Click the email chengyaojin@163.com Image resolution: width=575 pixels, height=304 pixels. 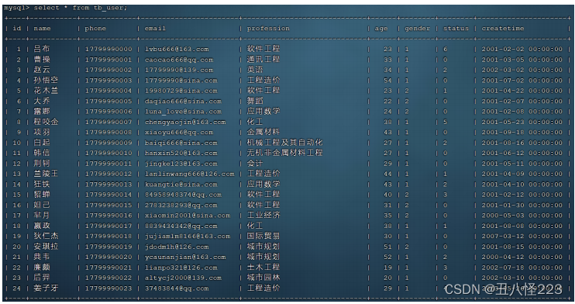click(x=185, y=122)
